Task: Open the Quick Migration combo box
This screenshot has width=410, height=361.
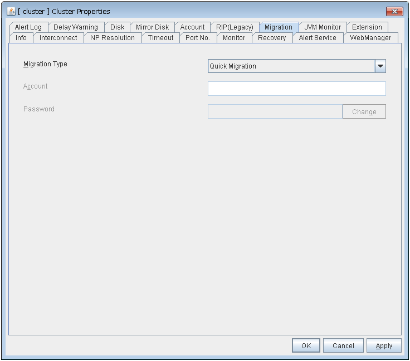Action: [291, 66]
